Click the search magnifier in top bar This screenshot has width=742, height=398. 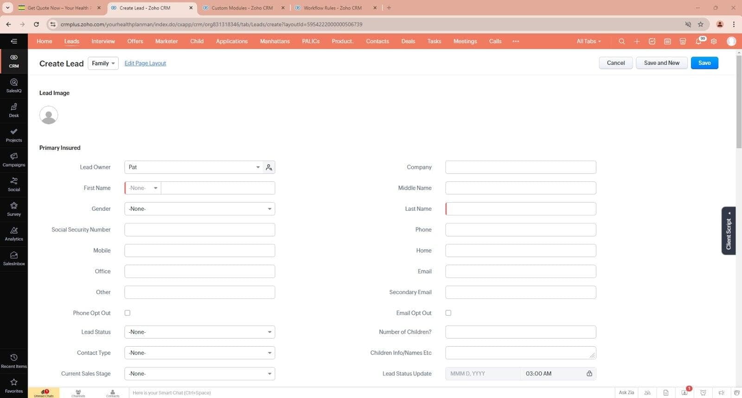(x=621, y=41)
